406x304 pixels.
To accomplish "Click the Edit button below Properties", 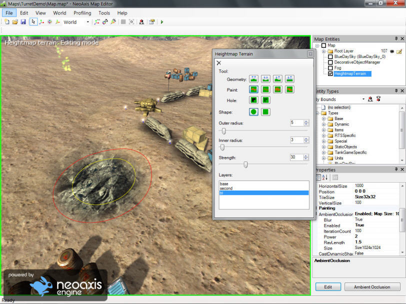I will coord(328,287).
